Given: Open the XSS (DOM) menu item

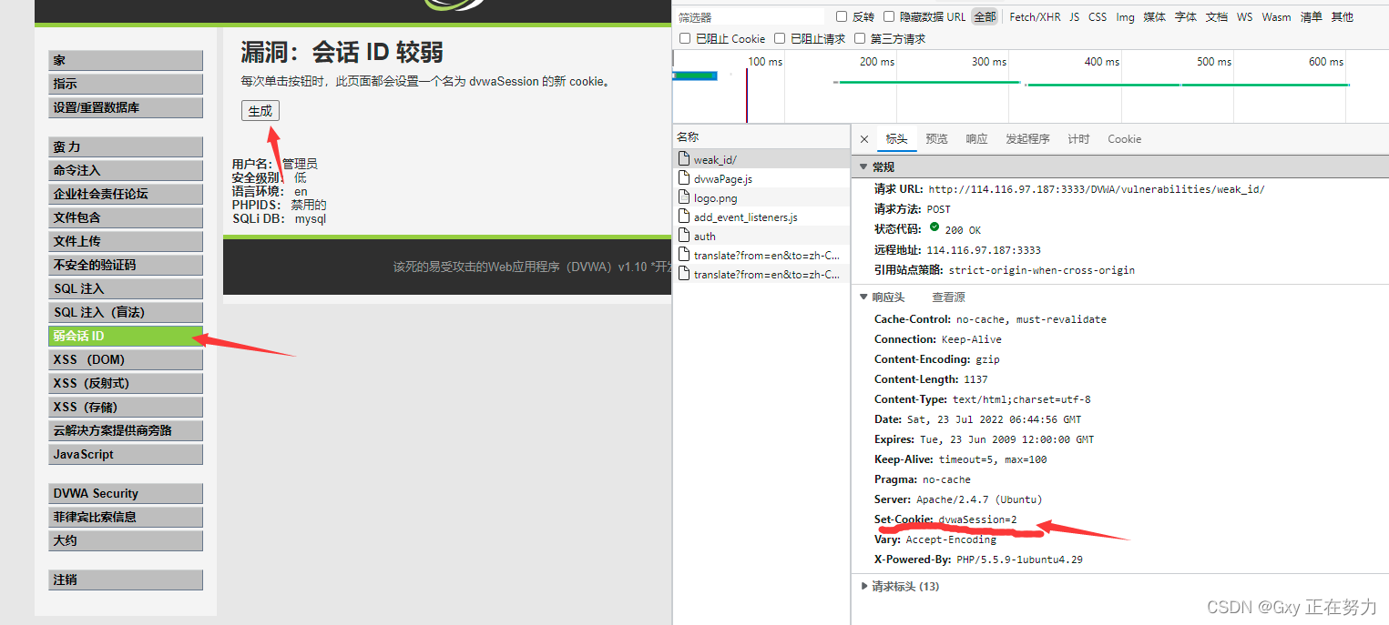Looking at the screenshot, I should click(126, 359).
